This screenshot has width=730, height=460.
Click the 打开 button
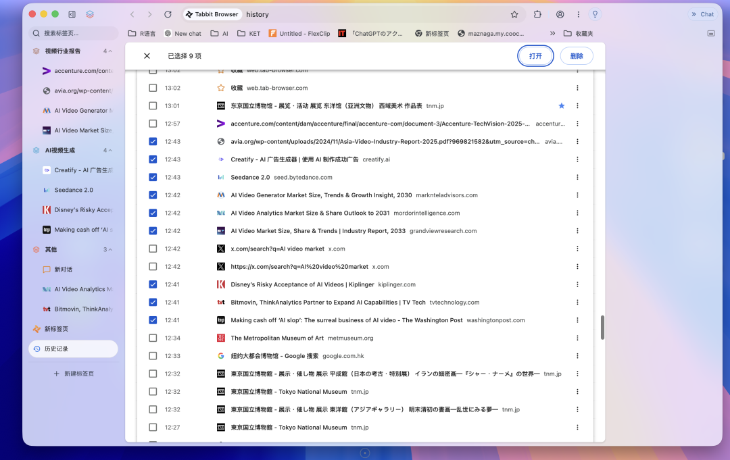point(535,56)
